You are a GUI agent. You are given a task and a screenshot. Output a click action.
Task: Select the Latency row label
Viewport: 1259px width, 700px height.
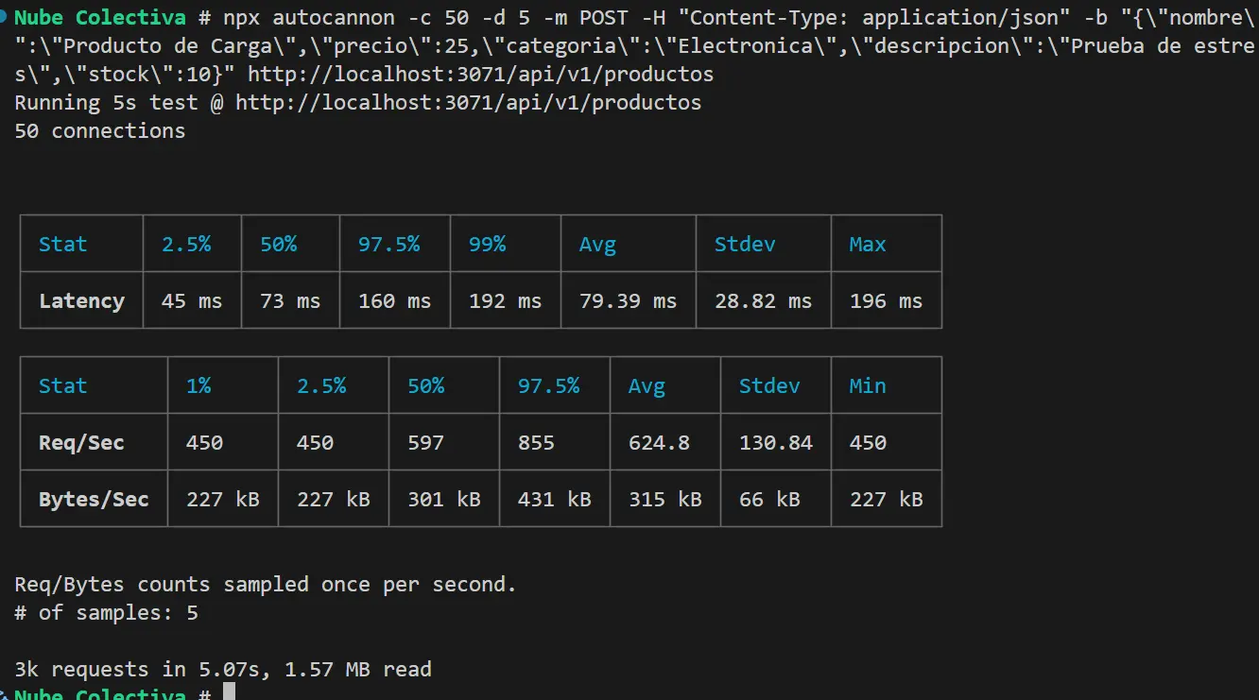(x=81, y=300)
